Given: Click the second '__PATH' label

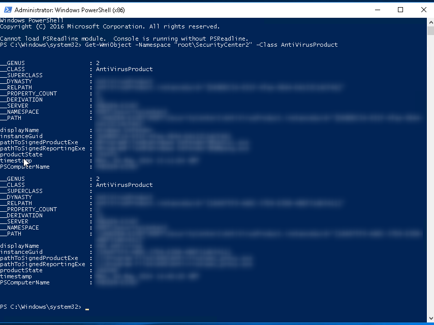Looking at the screenshot, I should [11, 234].
